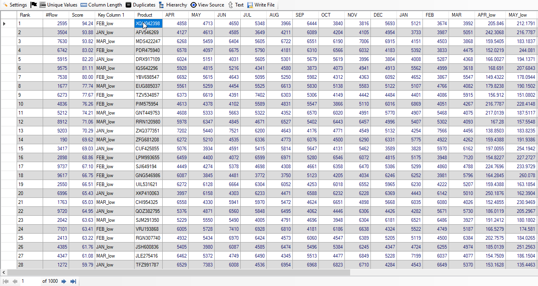Viewport: 538px width, 286px height.
Task: Open the Hierarchy view
Action: (173, 5)
